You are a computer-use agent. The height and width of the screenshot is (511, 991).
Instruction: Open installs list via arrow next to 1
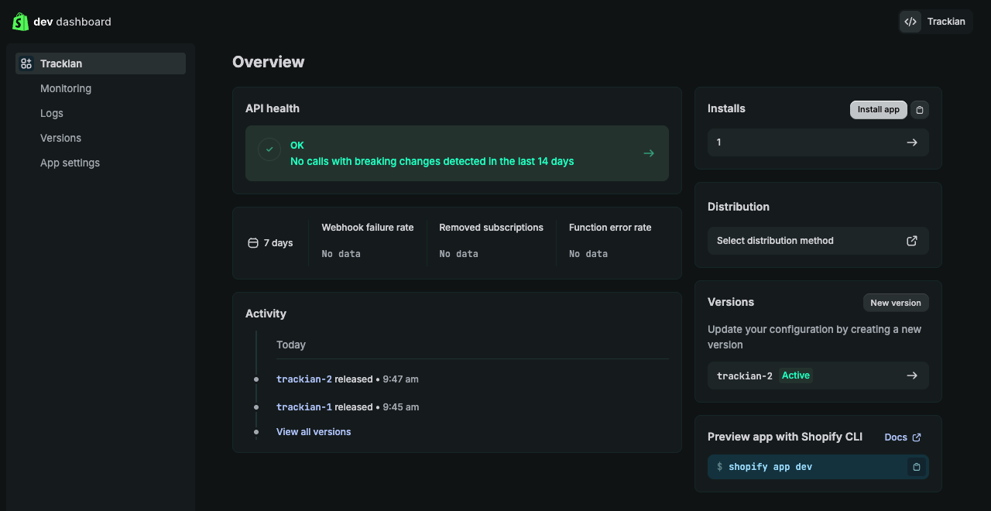point(912,142)
